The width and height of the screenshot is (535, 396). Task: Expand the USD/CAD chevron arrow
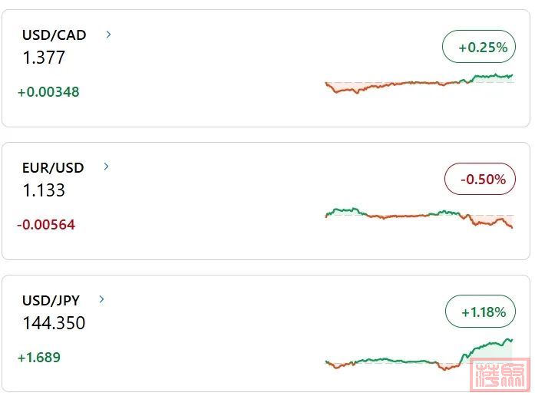[x=108, y=35]
